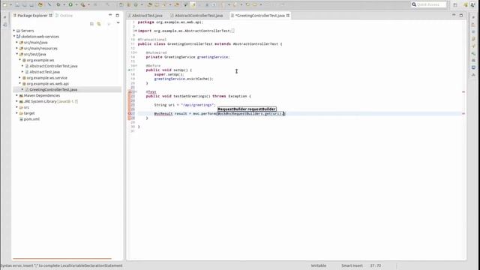Select AbstractTest.java in the tree
This screenshot has width=480, height=270.
click(45, 72)
